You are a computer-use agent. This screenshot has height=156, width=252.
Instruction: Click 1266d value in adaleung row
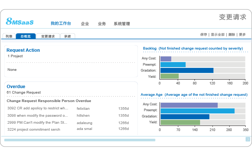coord(123,123)
